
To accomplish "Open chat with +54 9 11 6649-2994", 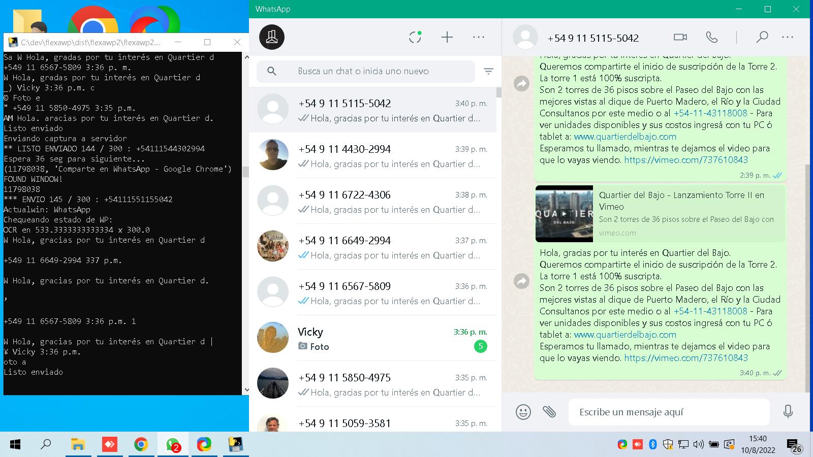I will (x=372, y=247).
